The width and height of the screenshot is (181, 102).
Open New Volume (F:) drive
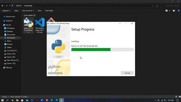coord(11,60)
